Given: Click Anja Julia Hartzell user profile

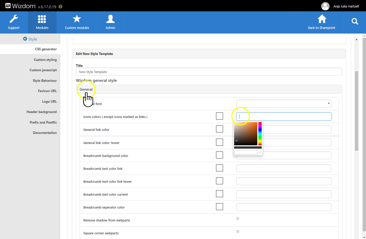Looking at the screenshot, I should pyautogui.click(x=346, y=6).
